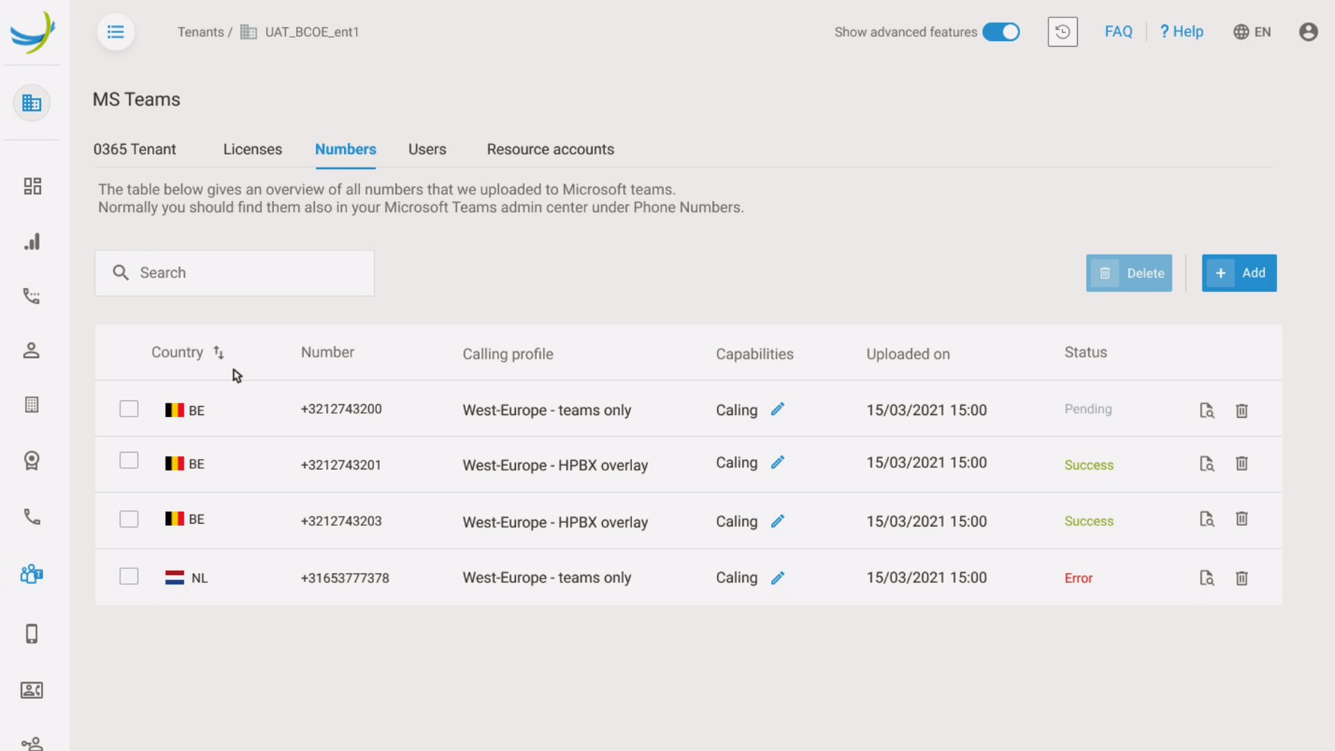The width and height of the screenshot is (1335, 751).
Task: Click the delete row icon for +31653777378
Action: 1241,578
